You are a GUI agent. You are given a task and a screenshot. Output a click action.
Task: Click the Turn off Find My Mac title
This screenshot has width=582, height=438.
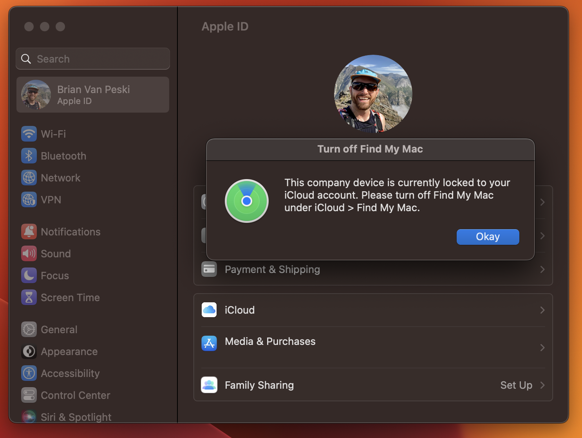[370, 149]
